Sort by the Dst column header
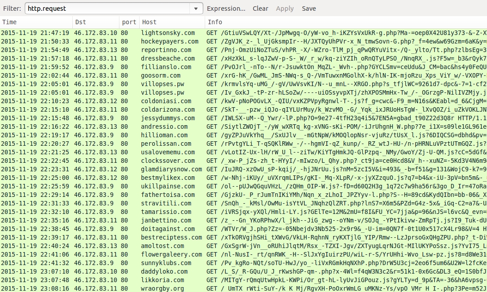The width and height of the screenshot is (487, 292). (95, 22)
